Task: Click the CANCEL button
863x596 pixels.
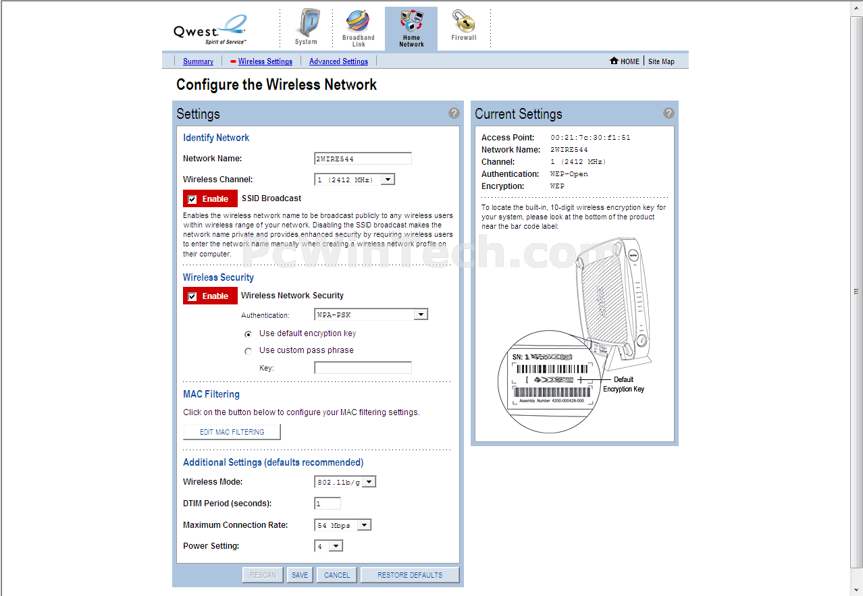Action: [x=337, y=575]
